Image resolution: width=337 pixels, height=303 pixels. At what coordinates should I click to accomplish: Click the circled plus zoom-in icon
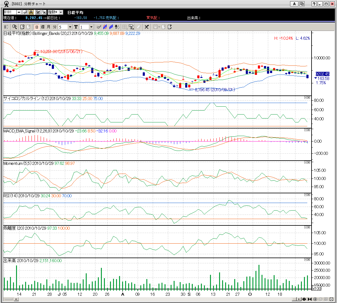tap(315, 299)
